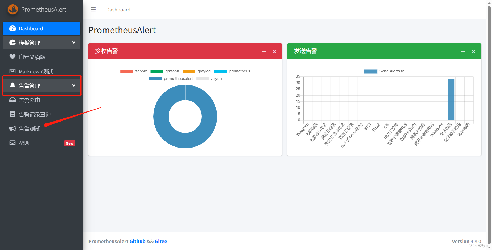Toggle the prometheusalert legend swatch

155,79
